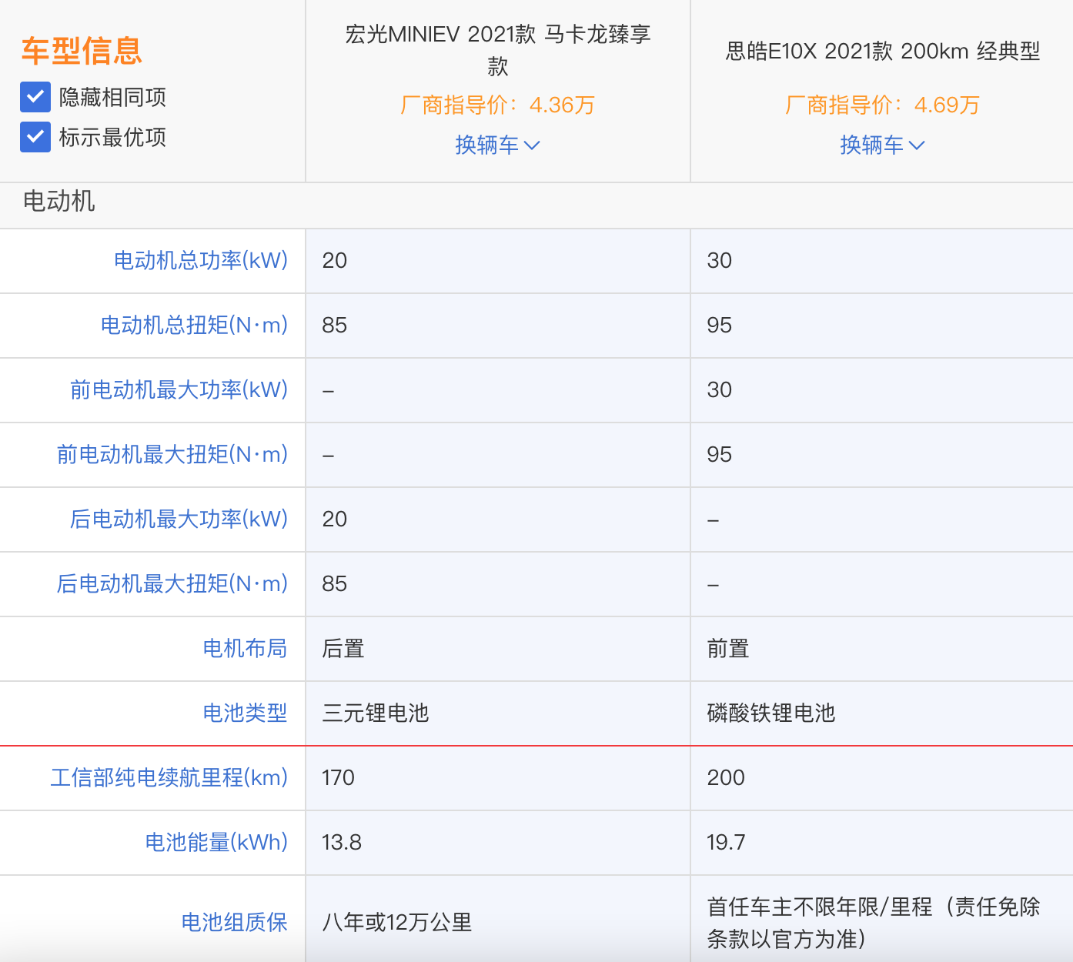Select the 车型信息 heading
The width and height of the screenshot is (1073, 962).
pyautogui.click(x=82, y=51)
